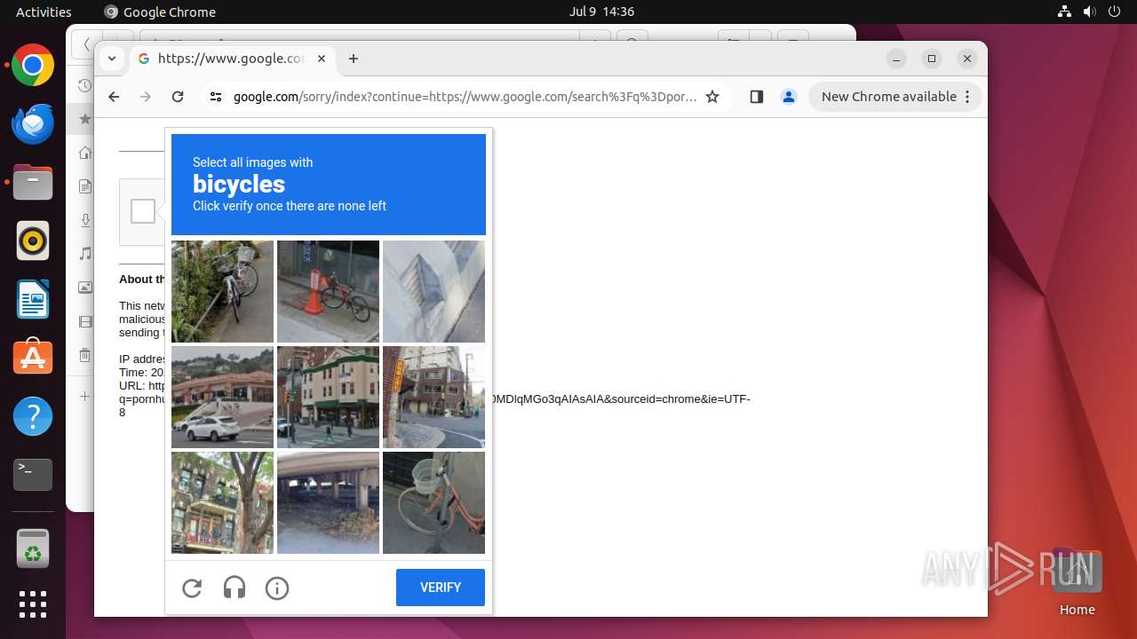Open LibreOffice Writer from the dock
The image size is (1137, 639).
pos(33,299)
